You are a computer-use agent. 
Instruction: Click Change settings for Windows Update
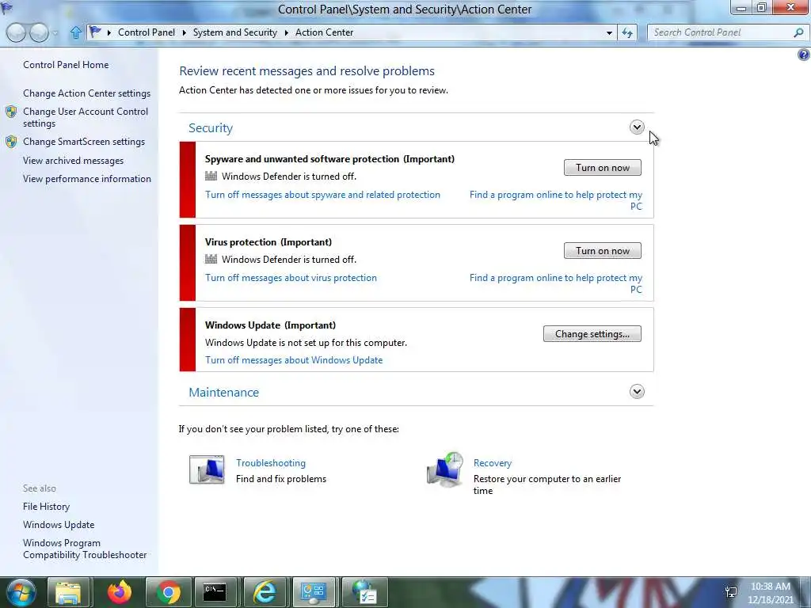tap(592, 334)
